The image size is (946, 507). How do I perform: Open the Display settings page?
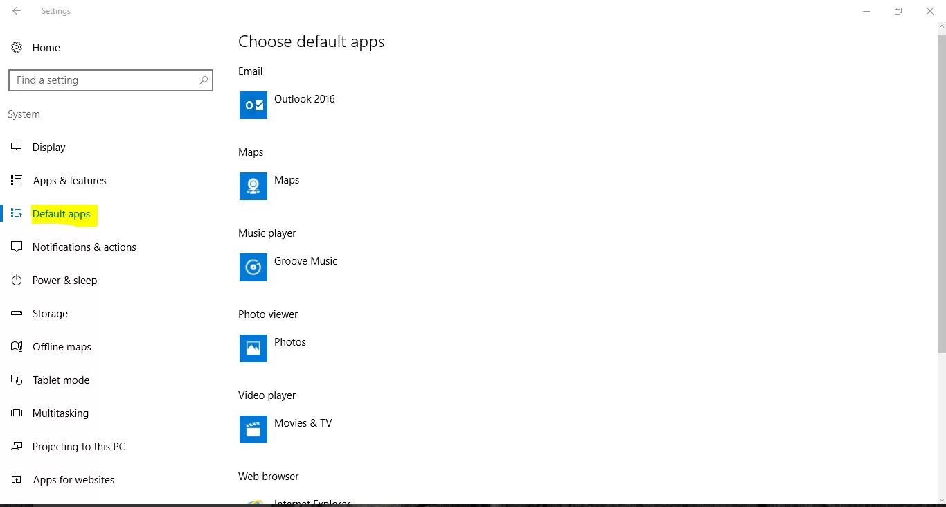(x=49, y=148)
